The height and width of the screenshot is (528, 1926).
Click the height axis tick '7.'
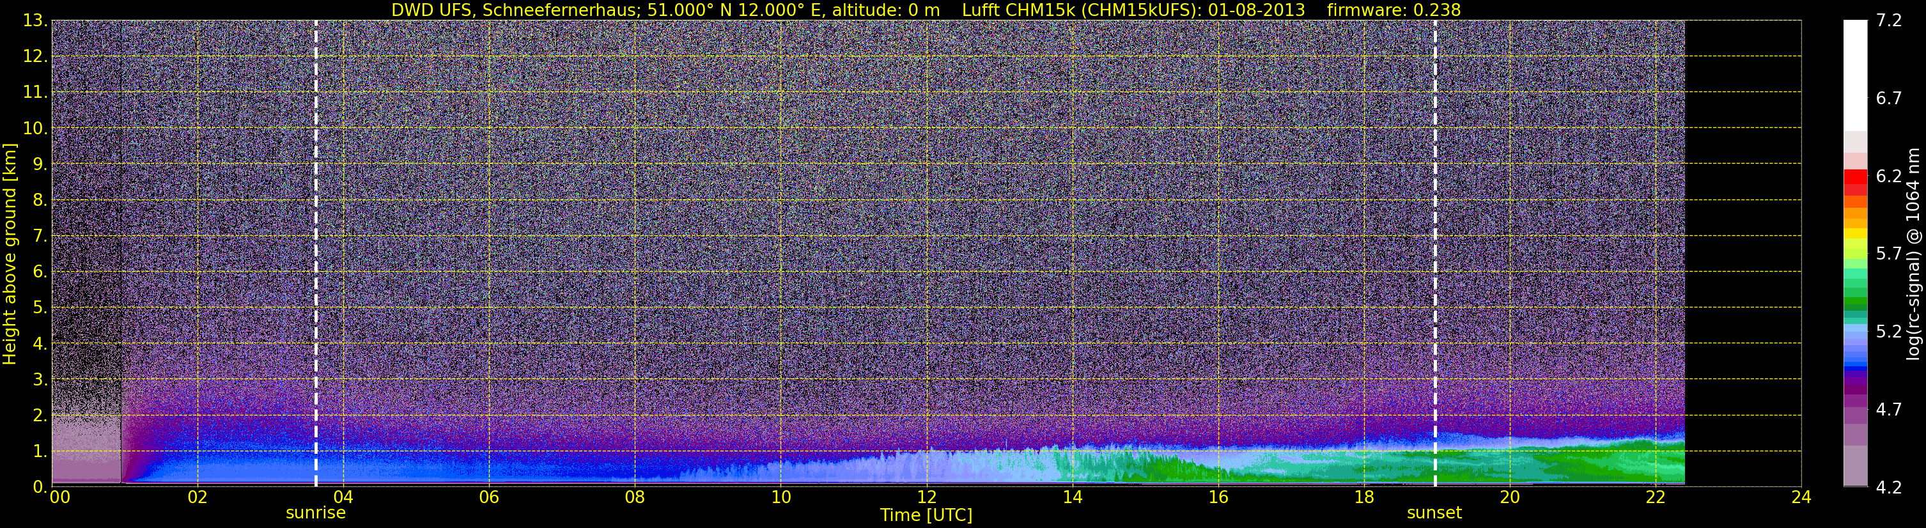pos(39,236)
